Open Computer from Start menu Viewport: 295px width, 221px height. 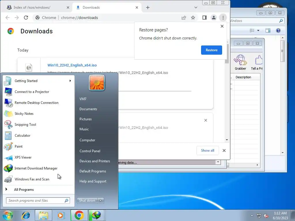coord(87,140)
